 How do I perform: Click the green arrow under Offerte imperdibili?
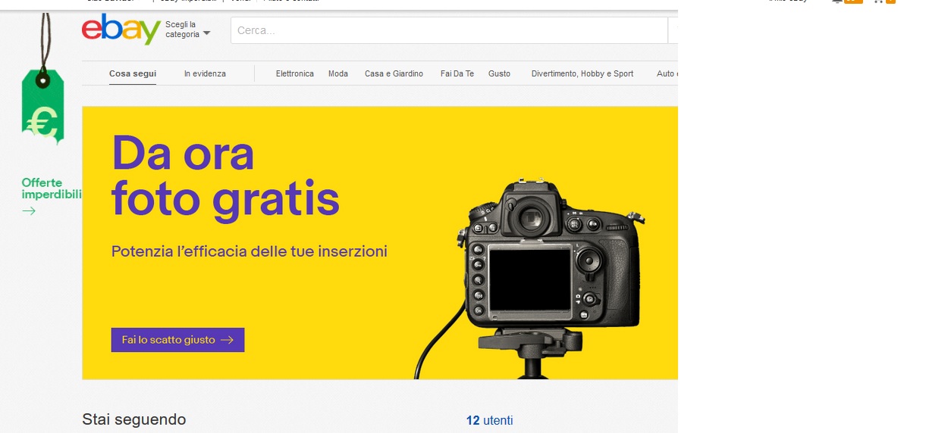(29, 211)
